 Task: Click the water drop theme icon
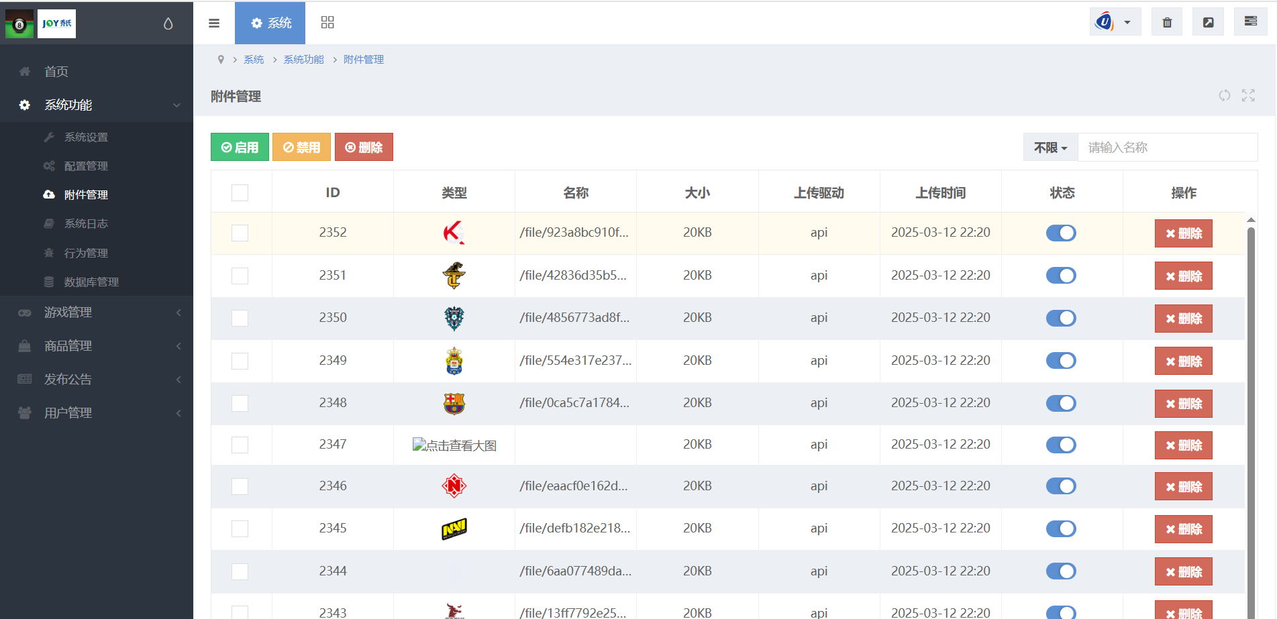click(168, 23)
